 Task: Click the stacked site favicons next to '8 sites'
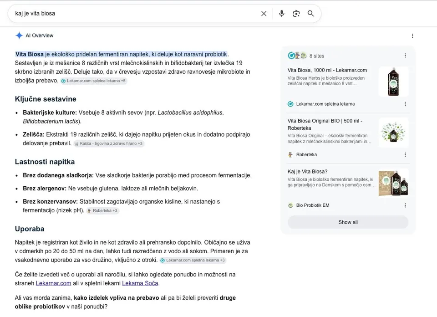[x=297, y=56]
